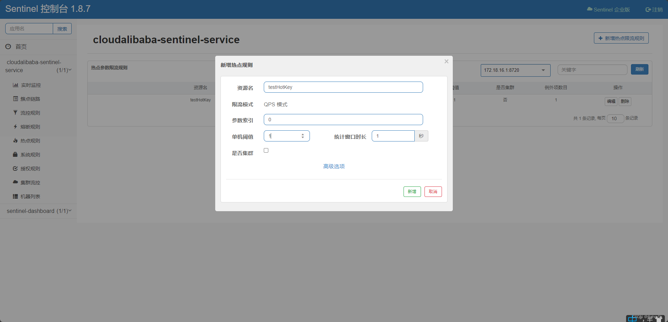668x322 pixels.
Task: Click the table-list icon of 机器列表
Action: point(15,197)
